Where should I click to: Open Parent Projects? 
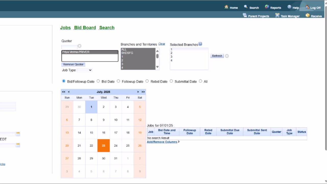coord(256,16)
